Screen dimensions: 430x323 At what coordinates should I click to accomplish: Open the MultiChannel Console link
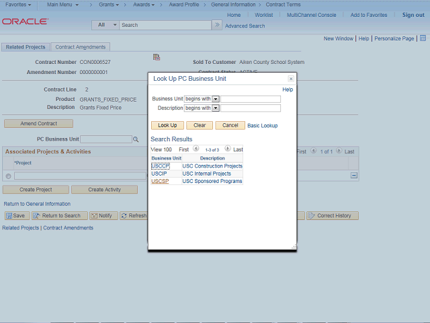coord(312,15)
